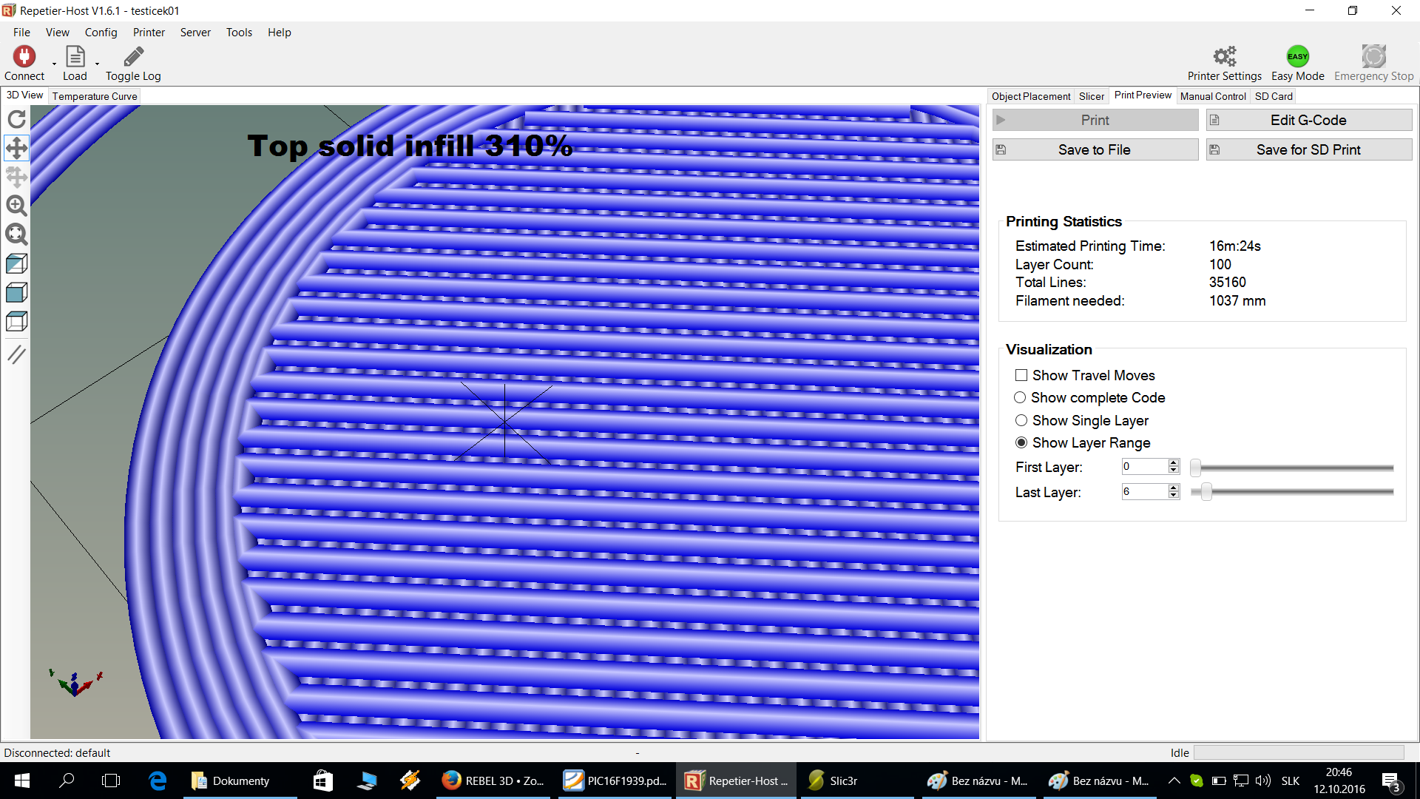The image size is (1420, 799).
Task: Click the zoom magnifier icon
Action: click(x=16, y=206)
